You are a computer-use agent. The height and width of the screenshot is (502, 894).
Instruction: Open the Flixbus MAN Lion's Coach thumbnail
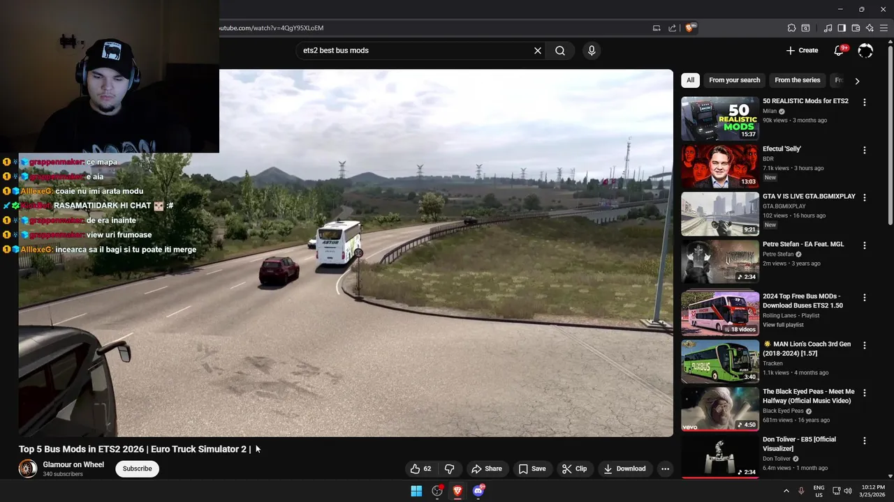pyautogui.click(x=720, y=361)
